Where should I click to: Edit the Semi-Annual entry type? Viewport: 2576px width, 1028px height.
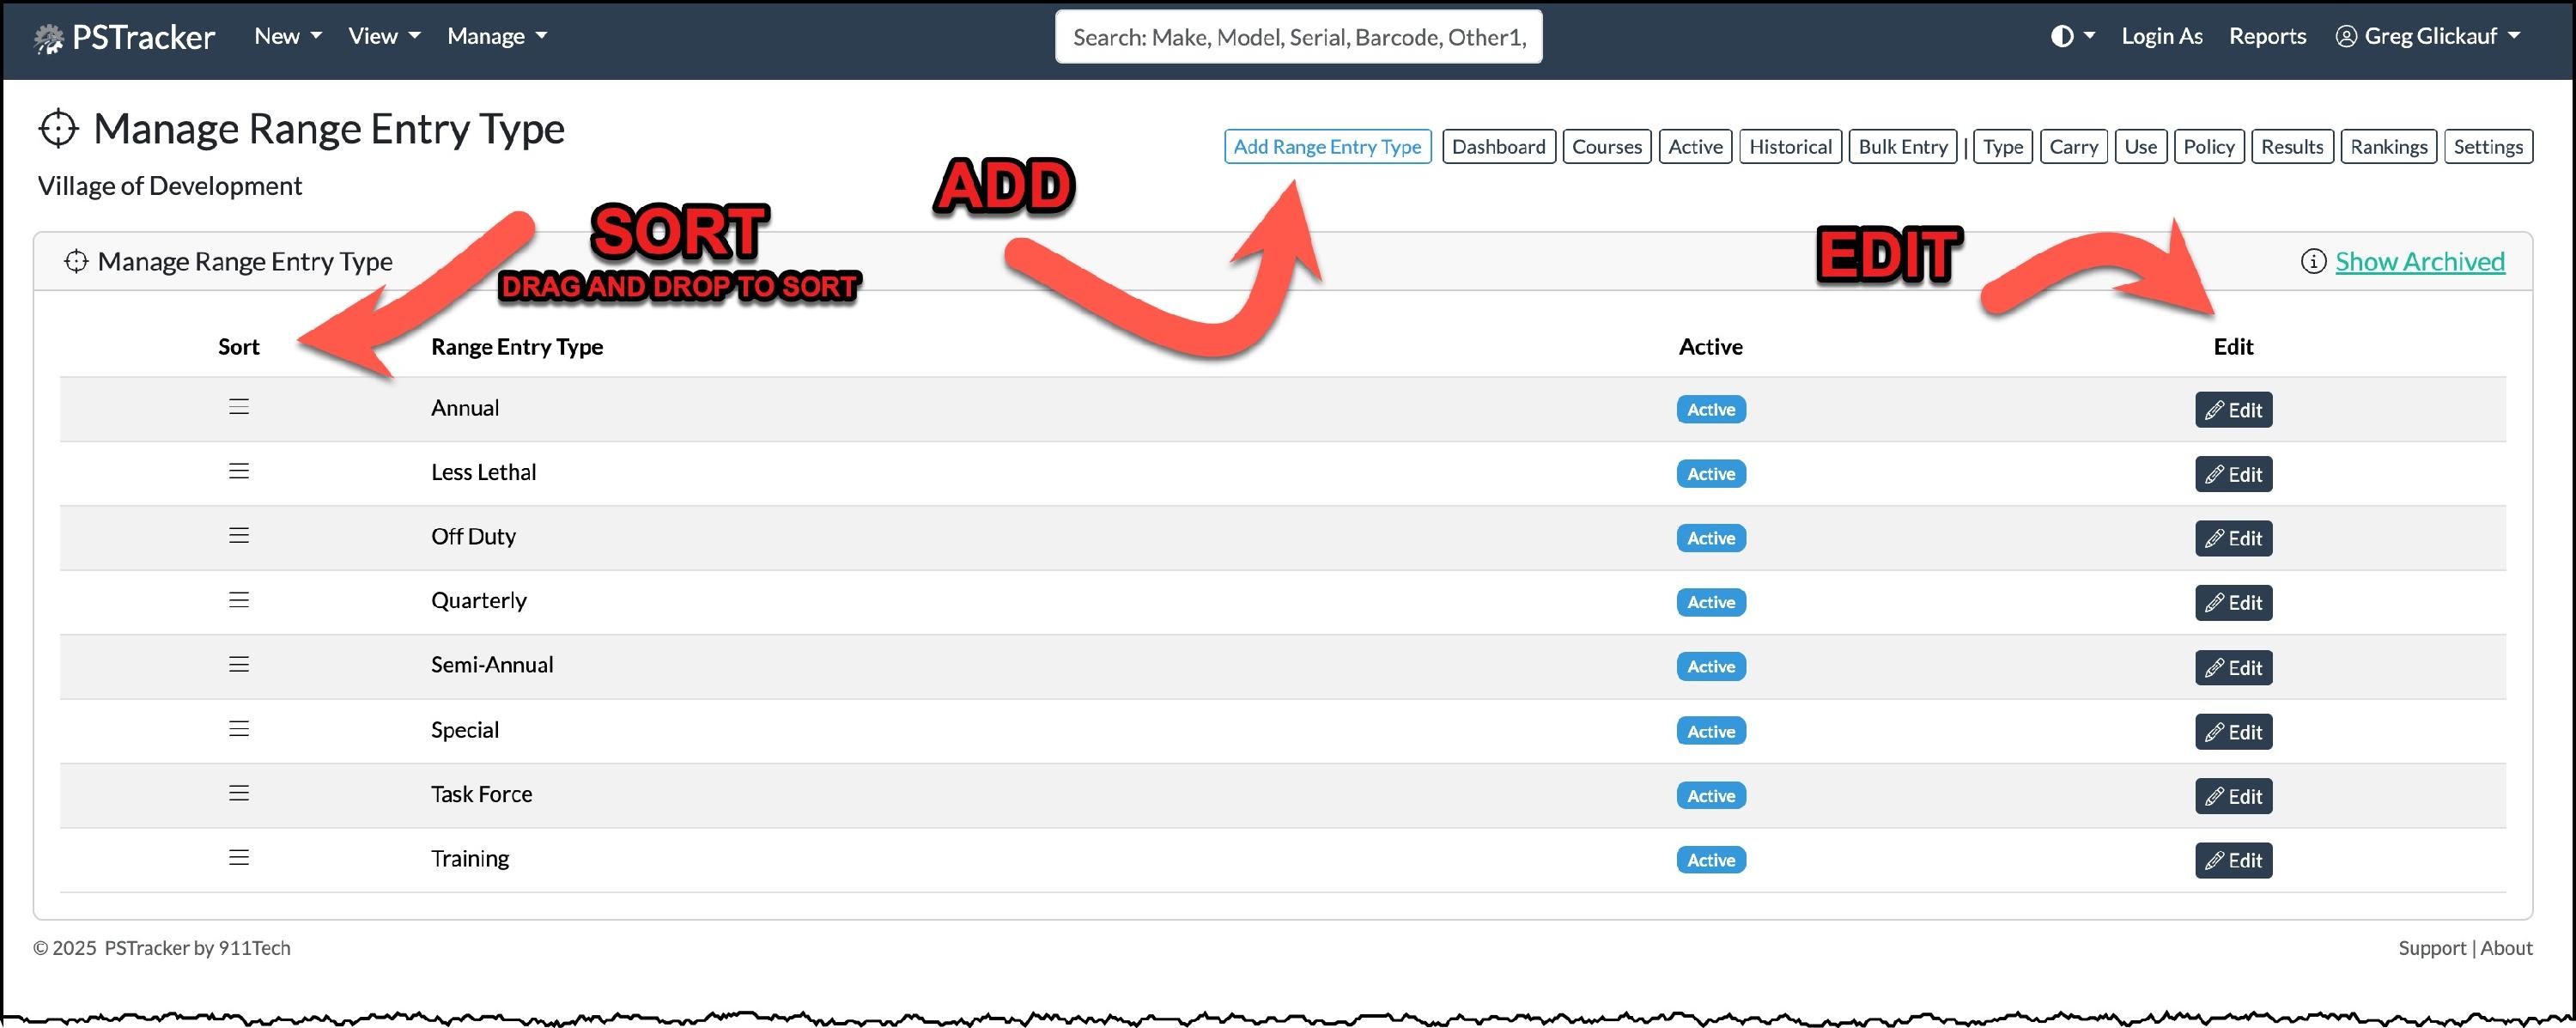click(2233, 668)
